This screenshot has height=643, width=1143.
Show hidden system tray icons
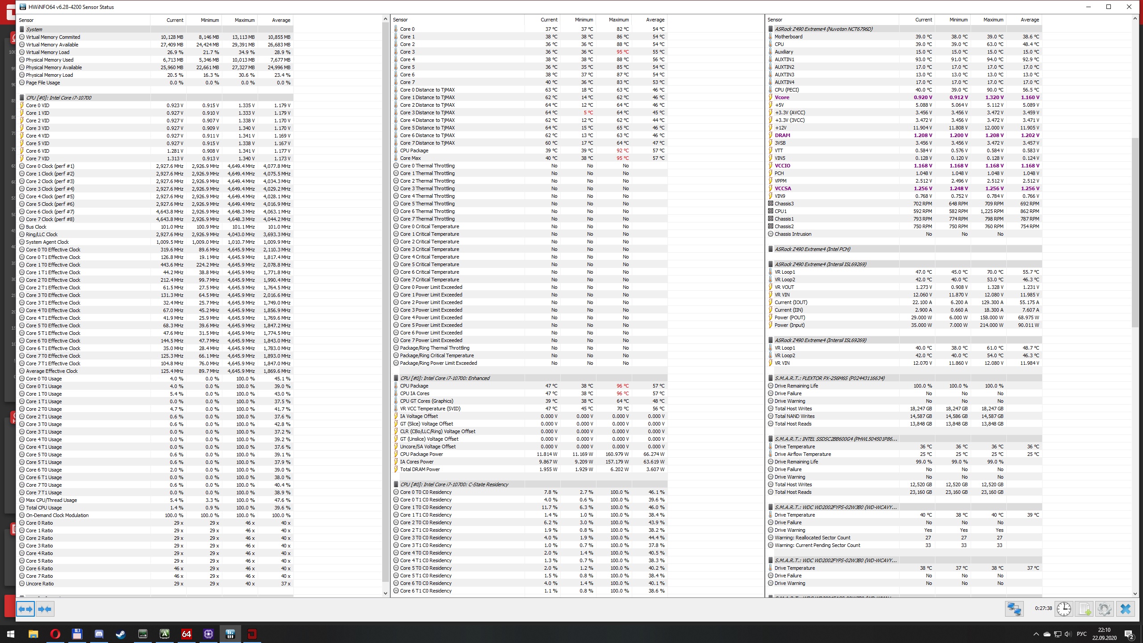(1036, 634)
